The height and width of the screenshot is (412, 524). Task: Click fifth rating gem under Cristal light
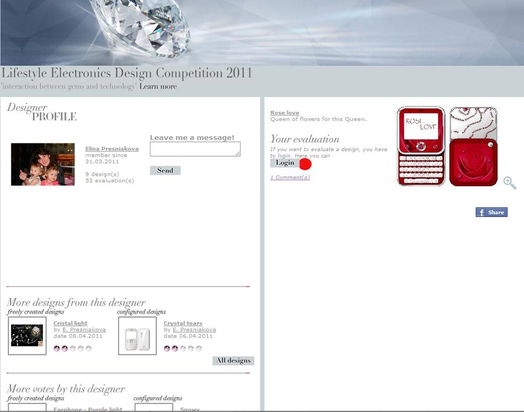coord(88,348)
